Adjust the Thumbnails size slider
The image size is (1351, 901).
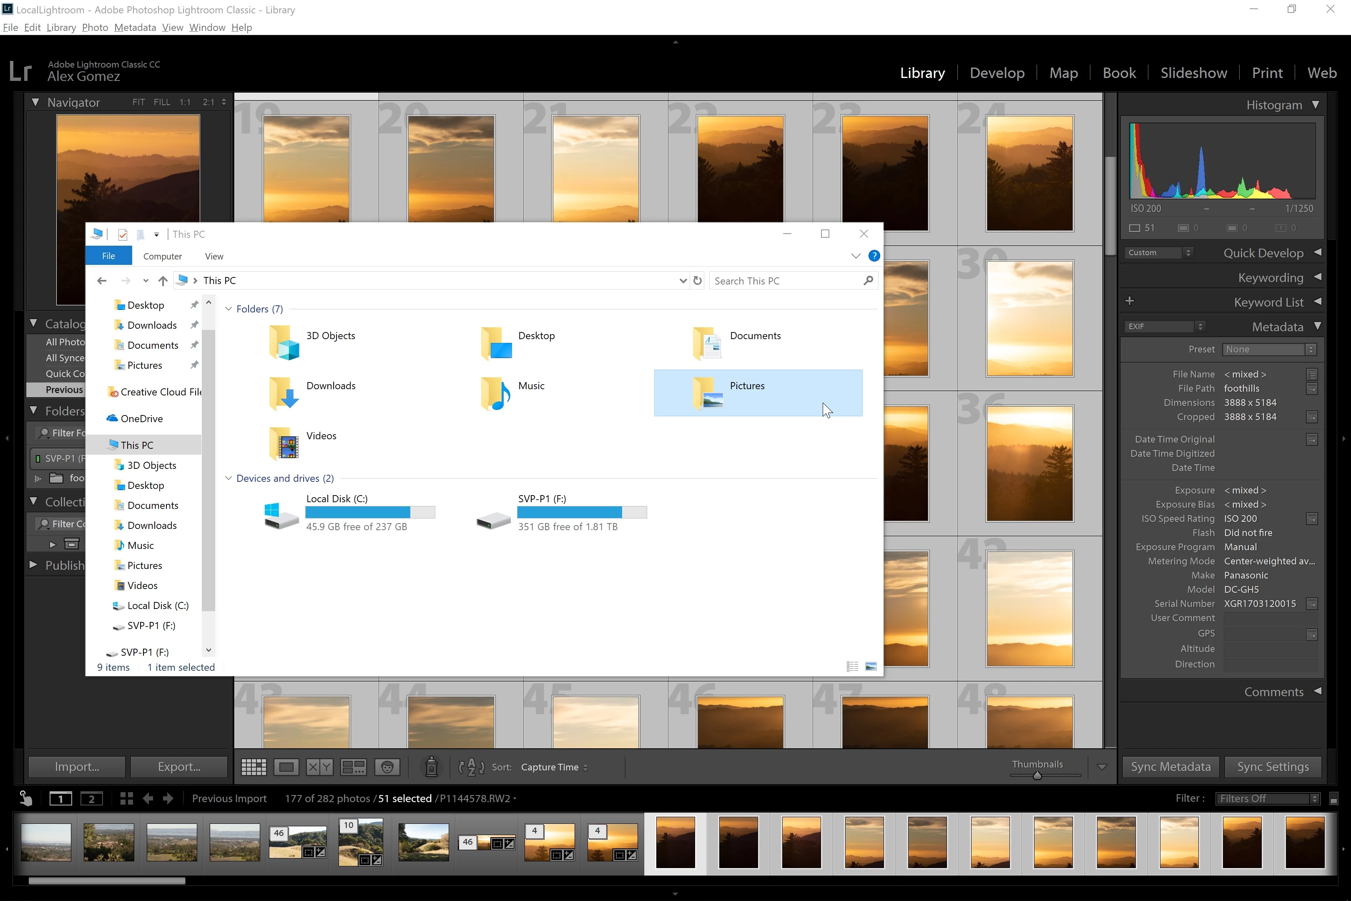click(1037, 775)
